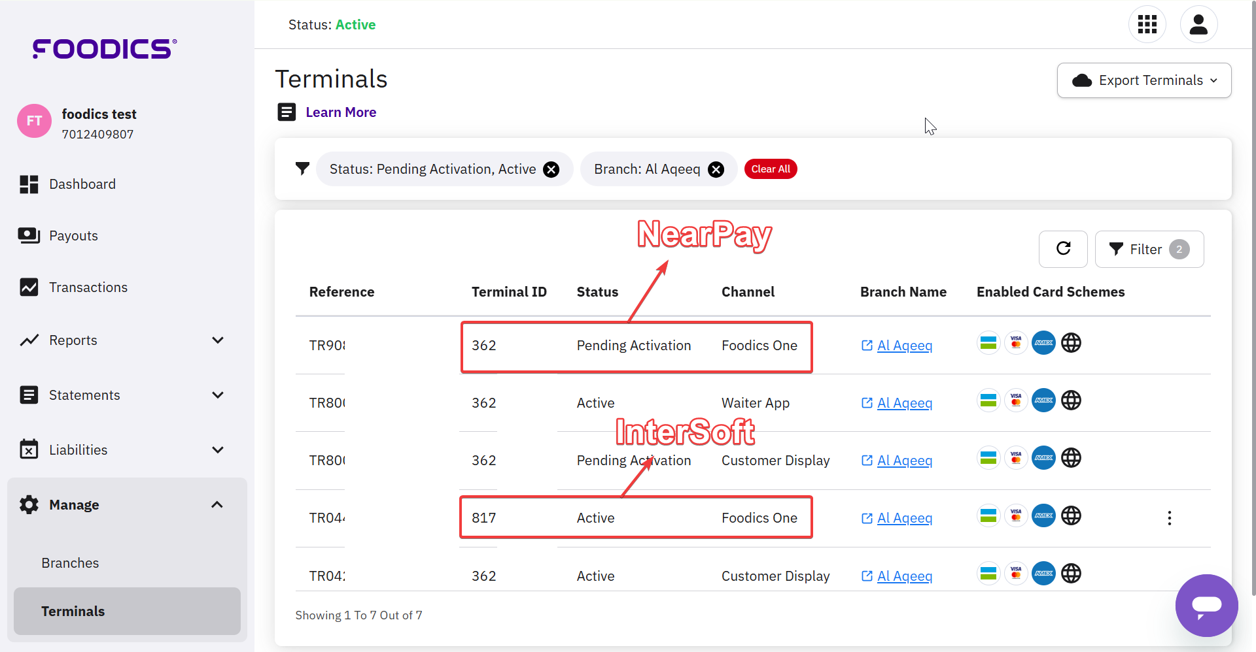
Task: Click the funnel icon in the filter bar
Action: tap(302, 169)
